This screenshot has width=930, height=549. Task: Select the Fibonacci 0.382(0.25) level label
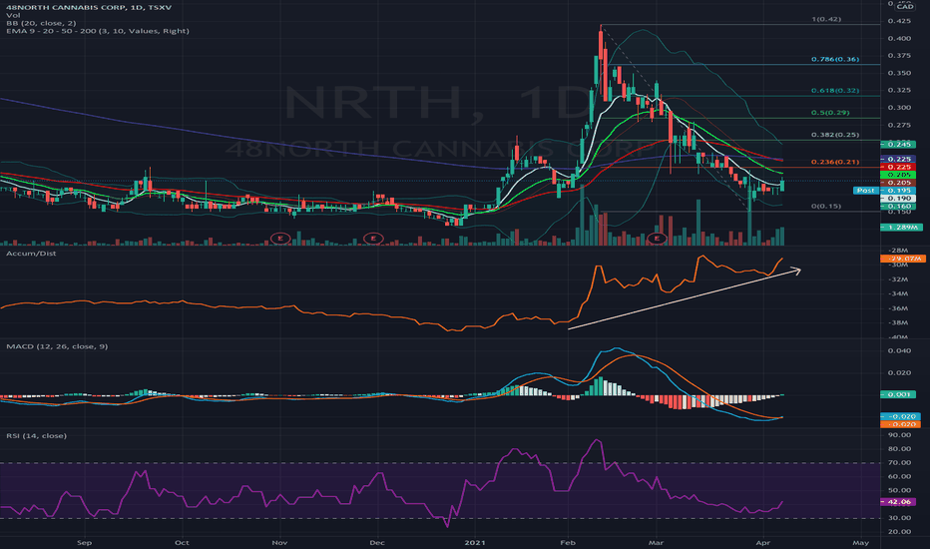(x=835, y=135)
